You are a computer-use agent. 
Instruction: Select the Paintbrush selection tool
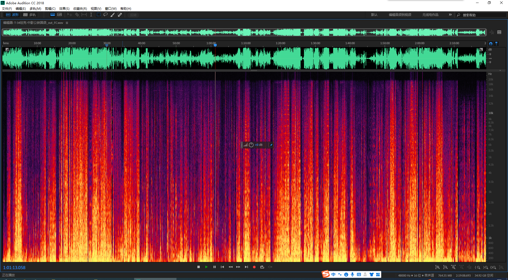(113, 15)
